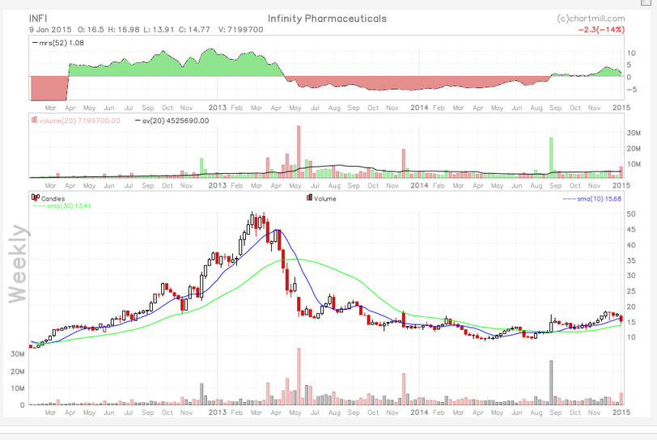Click the blue sma(10) 15.68 legend
This screenshot has height=440, width=657.
[592, 199]
